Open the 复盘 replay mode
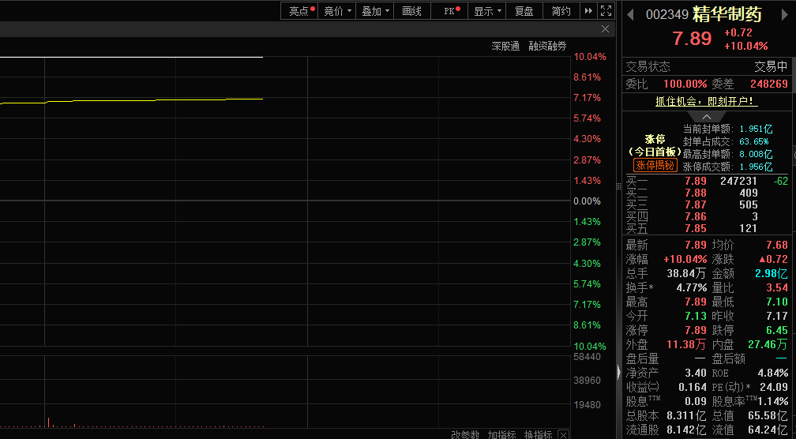This screenshot has width=796, height=439. click(x=524, y=10)
